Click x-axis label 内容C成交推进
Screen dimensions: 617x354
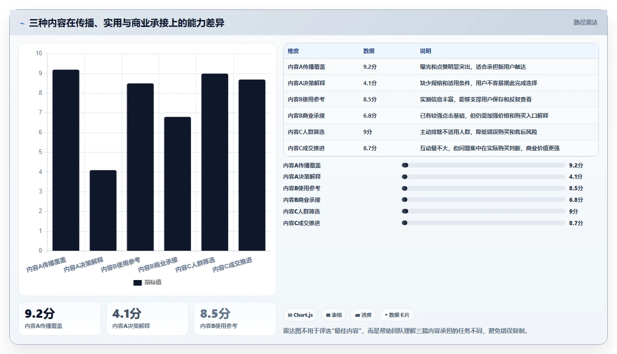pyautogui.click(x=232, y=265)
